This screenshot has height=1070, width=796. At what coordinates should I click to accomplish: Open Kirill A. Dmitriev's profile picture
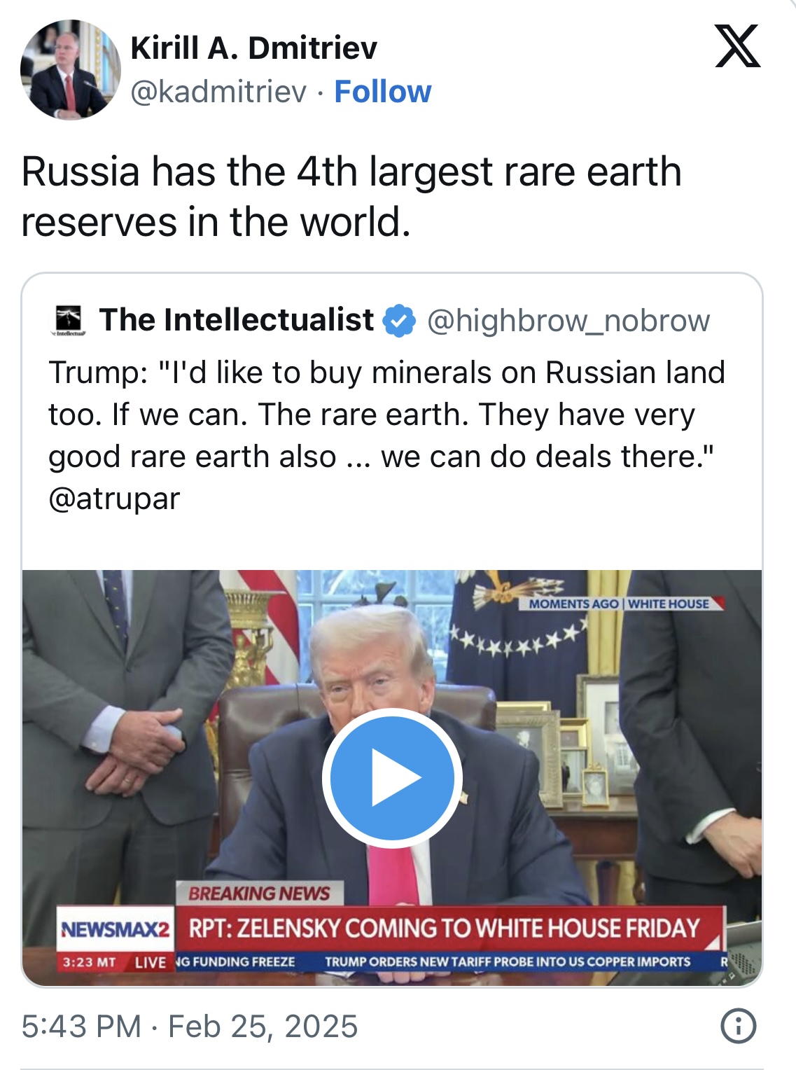70,70
